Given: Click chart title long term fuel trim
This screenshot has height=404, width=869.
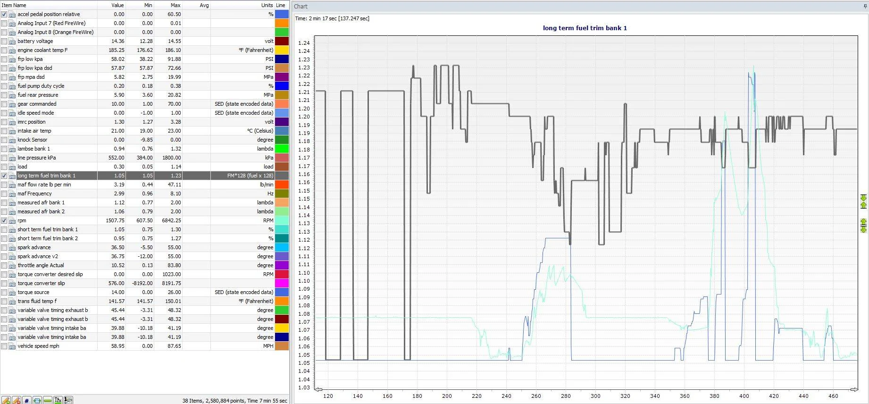Looking at the screenshot, I should click(585, 28).
